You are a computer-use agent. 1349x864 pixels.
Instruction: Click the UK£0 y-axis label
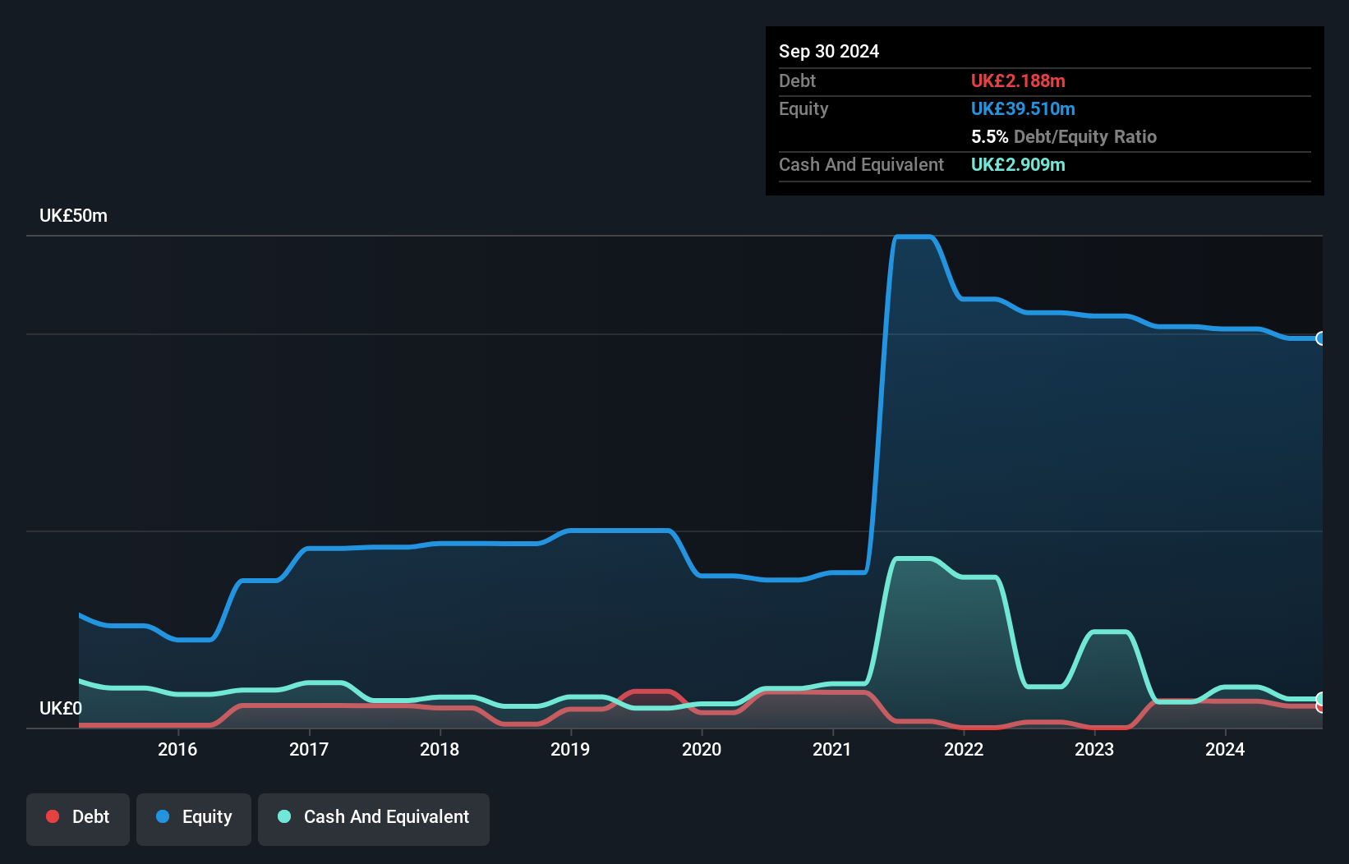coord(61,708)
